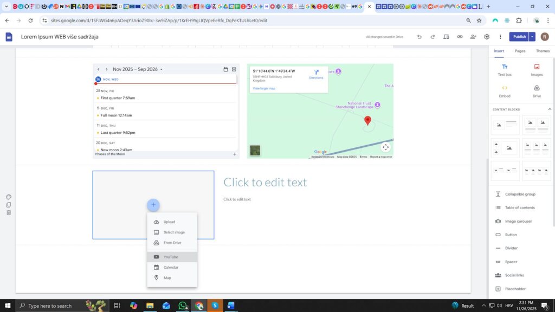Insert an Embed from the side panel

[x=505, y=90]
